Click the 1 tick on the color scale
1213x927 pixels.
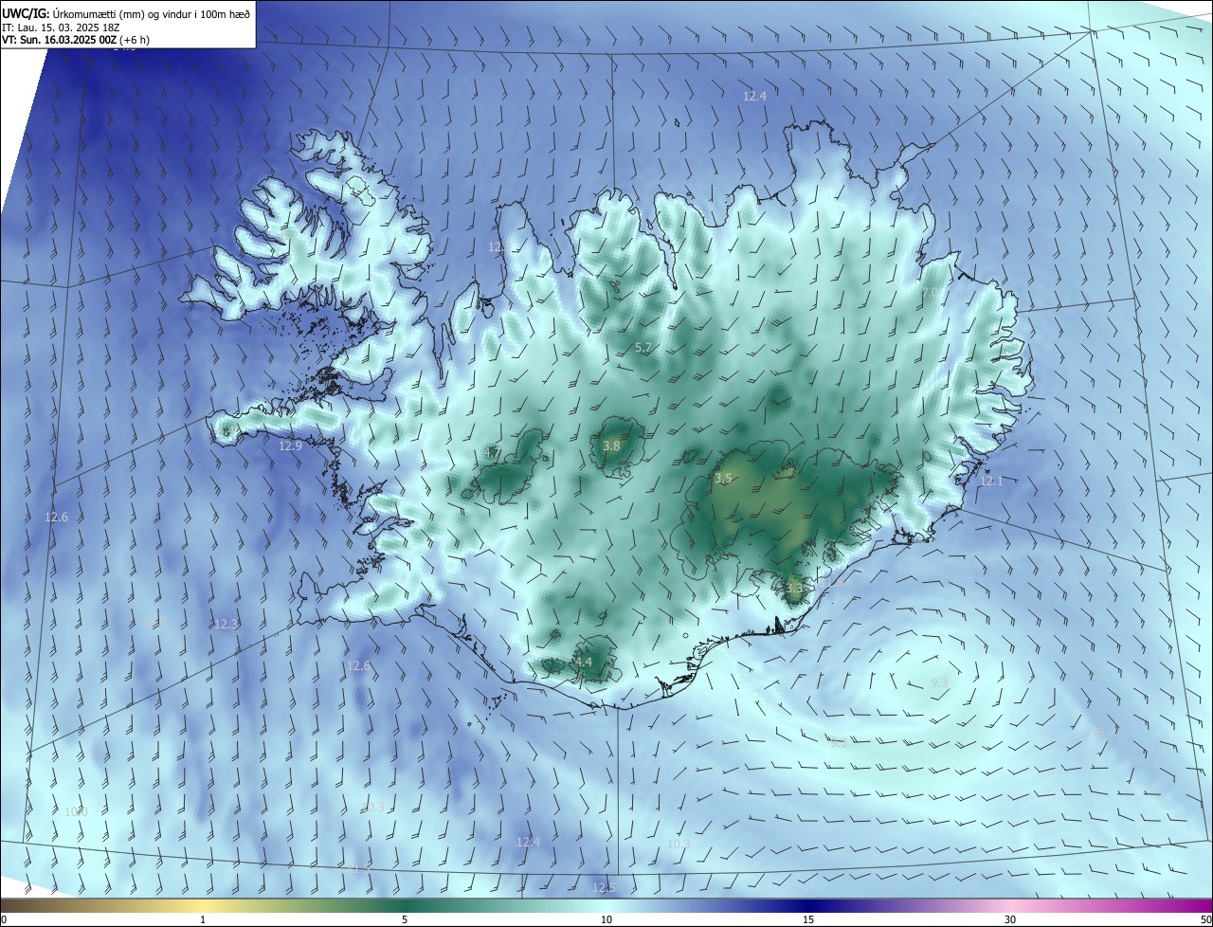(203, 919)
